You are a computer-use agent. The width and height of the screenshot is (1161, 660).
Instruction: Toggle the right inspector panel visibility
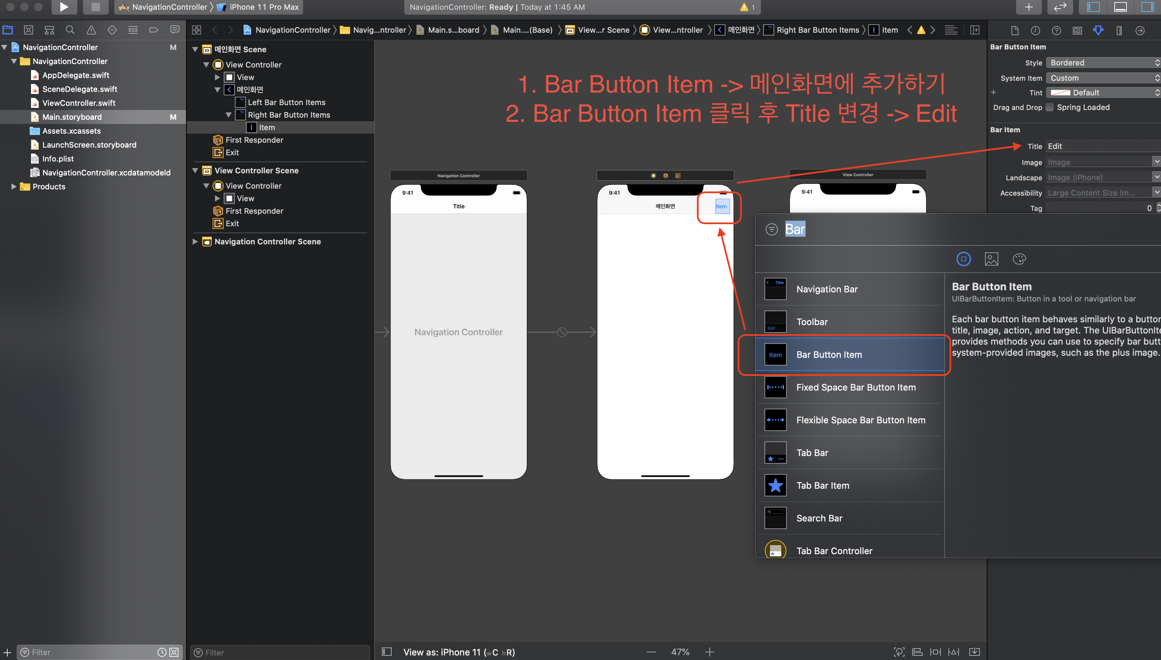point(1147,7)
